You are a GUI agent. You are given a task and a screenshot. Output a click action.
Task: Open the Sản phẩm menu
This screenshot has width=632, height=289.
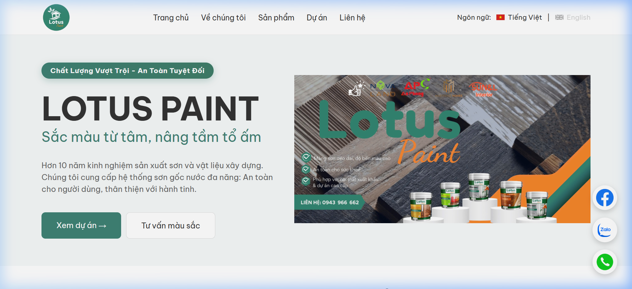coord(276,18)
